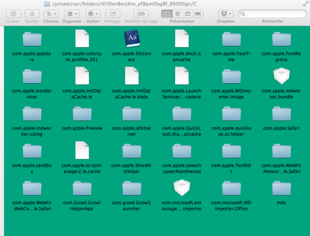
Task: Select the com.Growl.GrowlHelperApp folder
Action: coord(82,188)
